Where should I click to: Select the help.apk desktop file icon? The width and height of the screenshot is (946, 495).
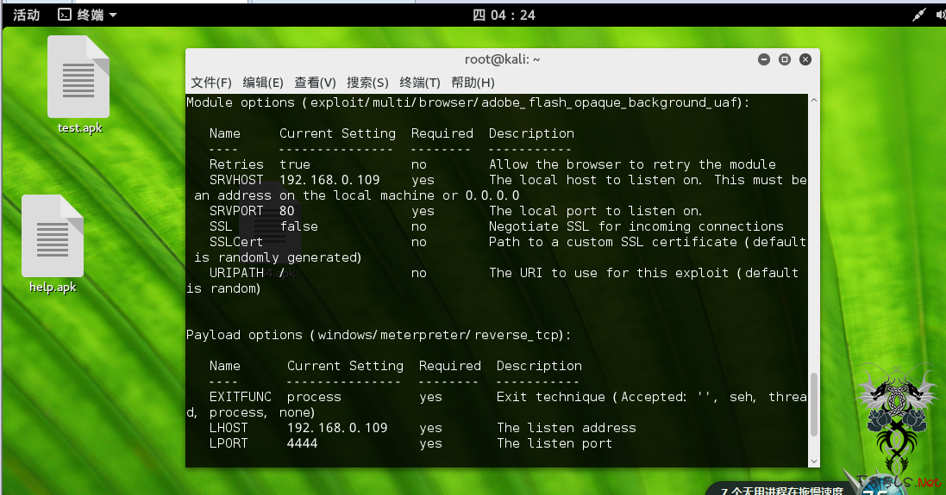tap(53, 244)
